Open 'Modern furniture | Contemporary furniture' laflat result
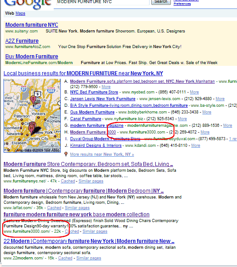 click(x=83, y=191)
